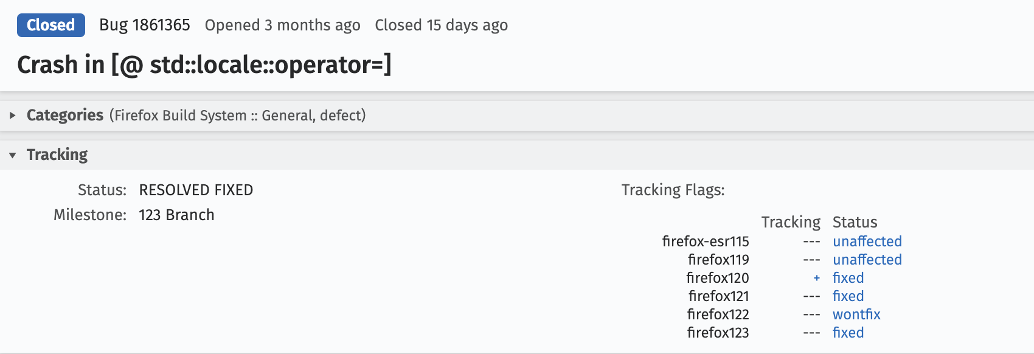Screen dimensions: 1034x354
Task: Click the Tracking section heading
Action: point(57,155)
